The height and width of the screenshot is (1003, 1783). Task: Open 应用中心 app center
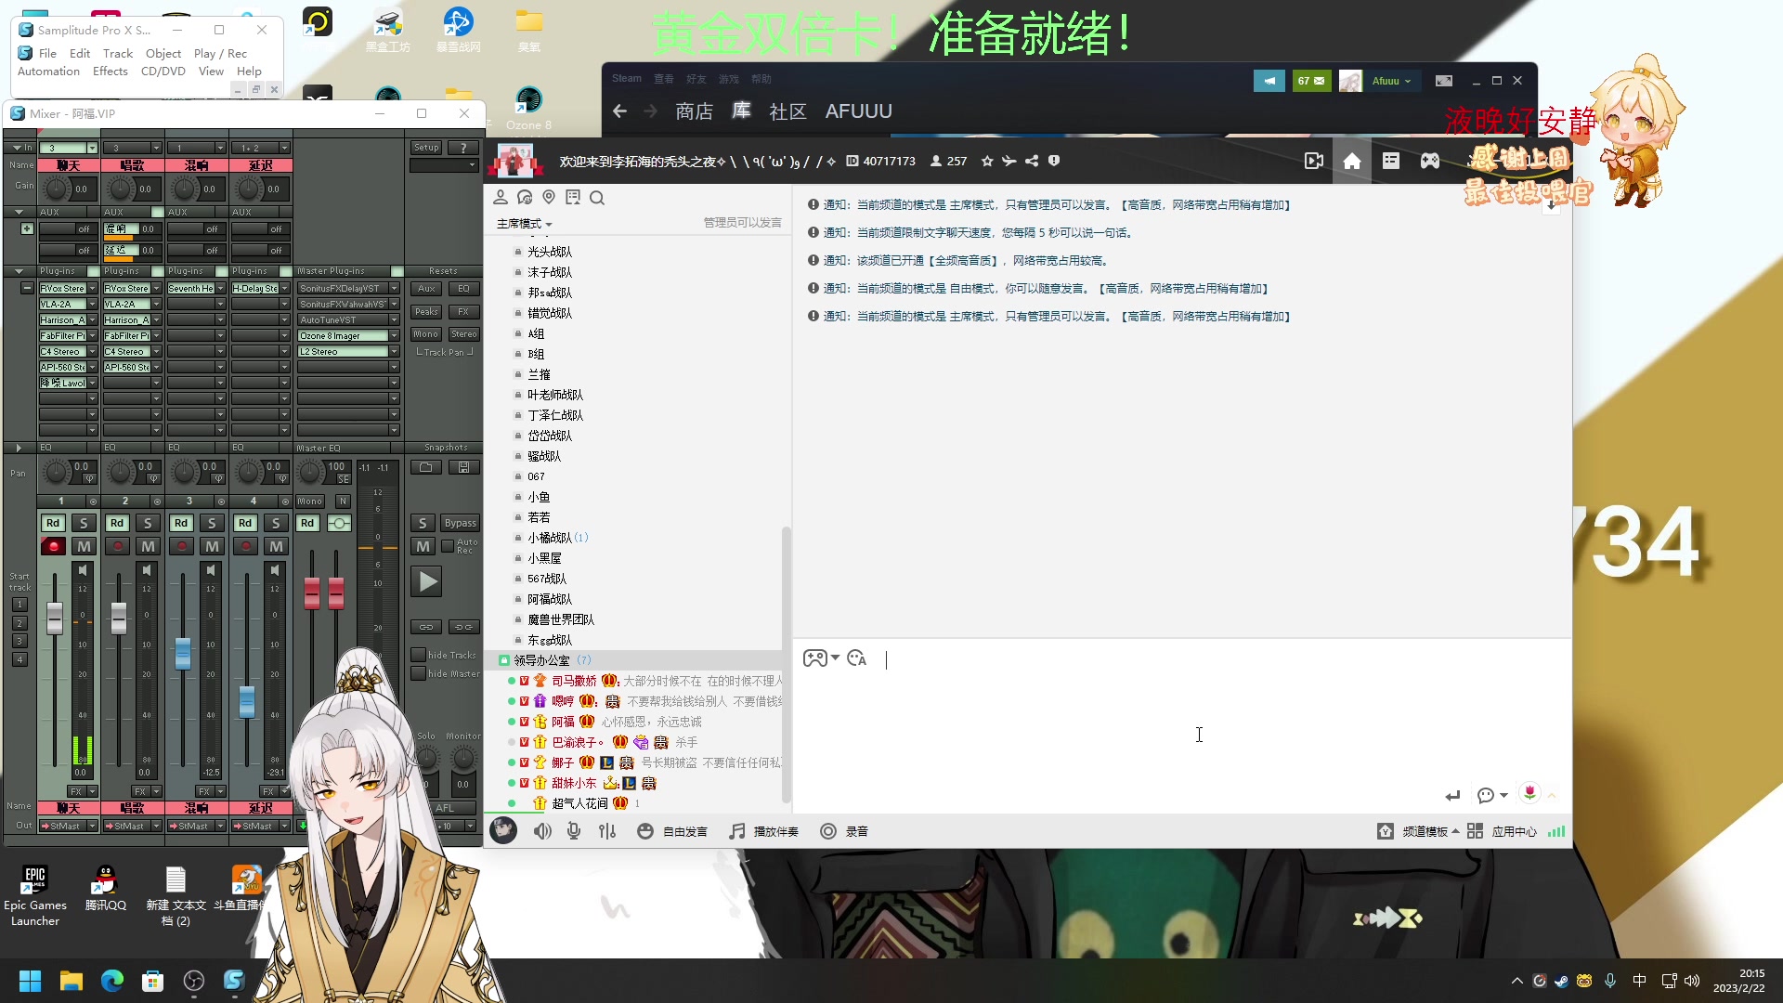coord(1502,831)
